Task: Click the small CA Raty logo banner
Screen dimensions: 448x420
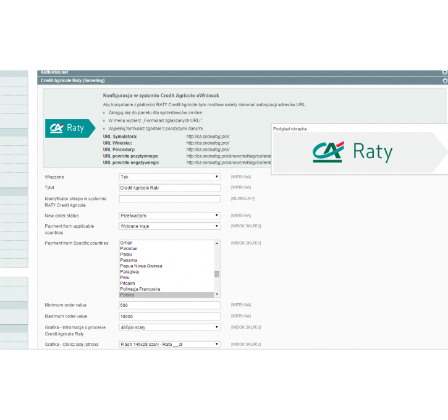Action: [x=70, y=128]
